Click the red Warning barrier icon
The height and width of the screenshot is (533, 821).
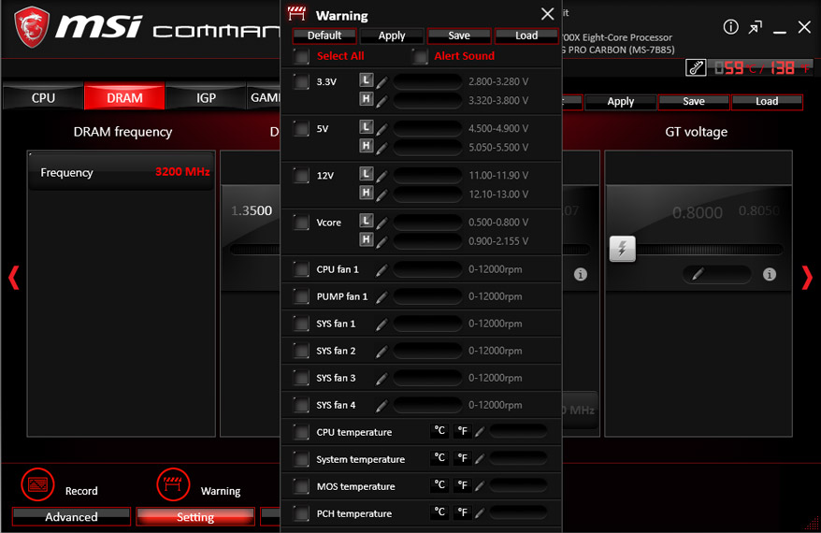tap(173, 484)
